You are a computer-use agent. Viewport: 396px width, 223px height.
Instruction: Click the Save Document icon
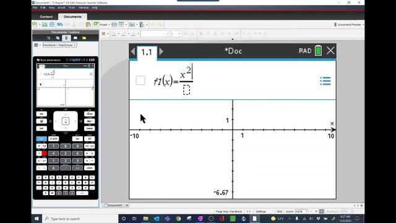[52, 25]
